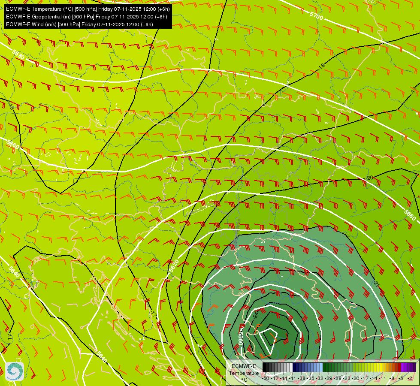Click the -8 value in the color legend

point(392,378)
